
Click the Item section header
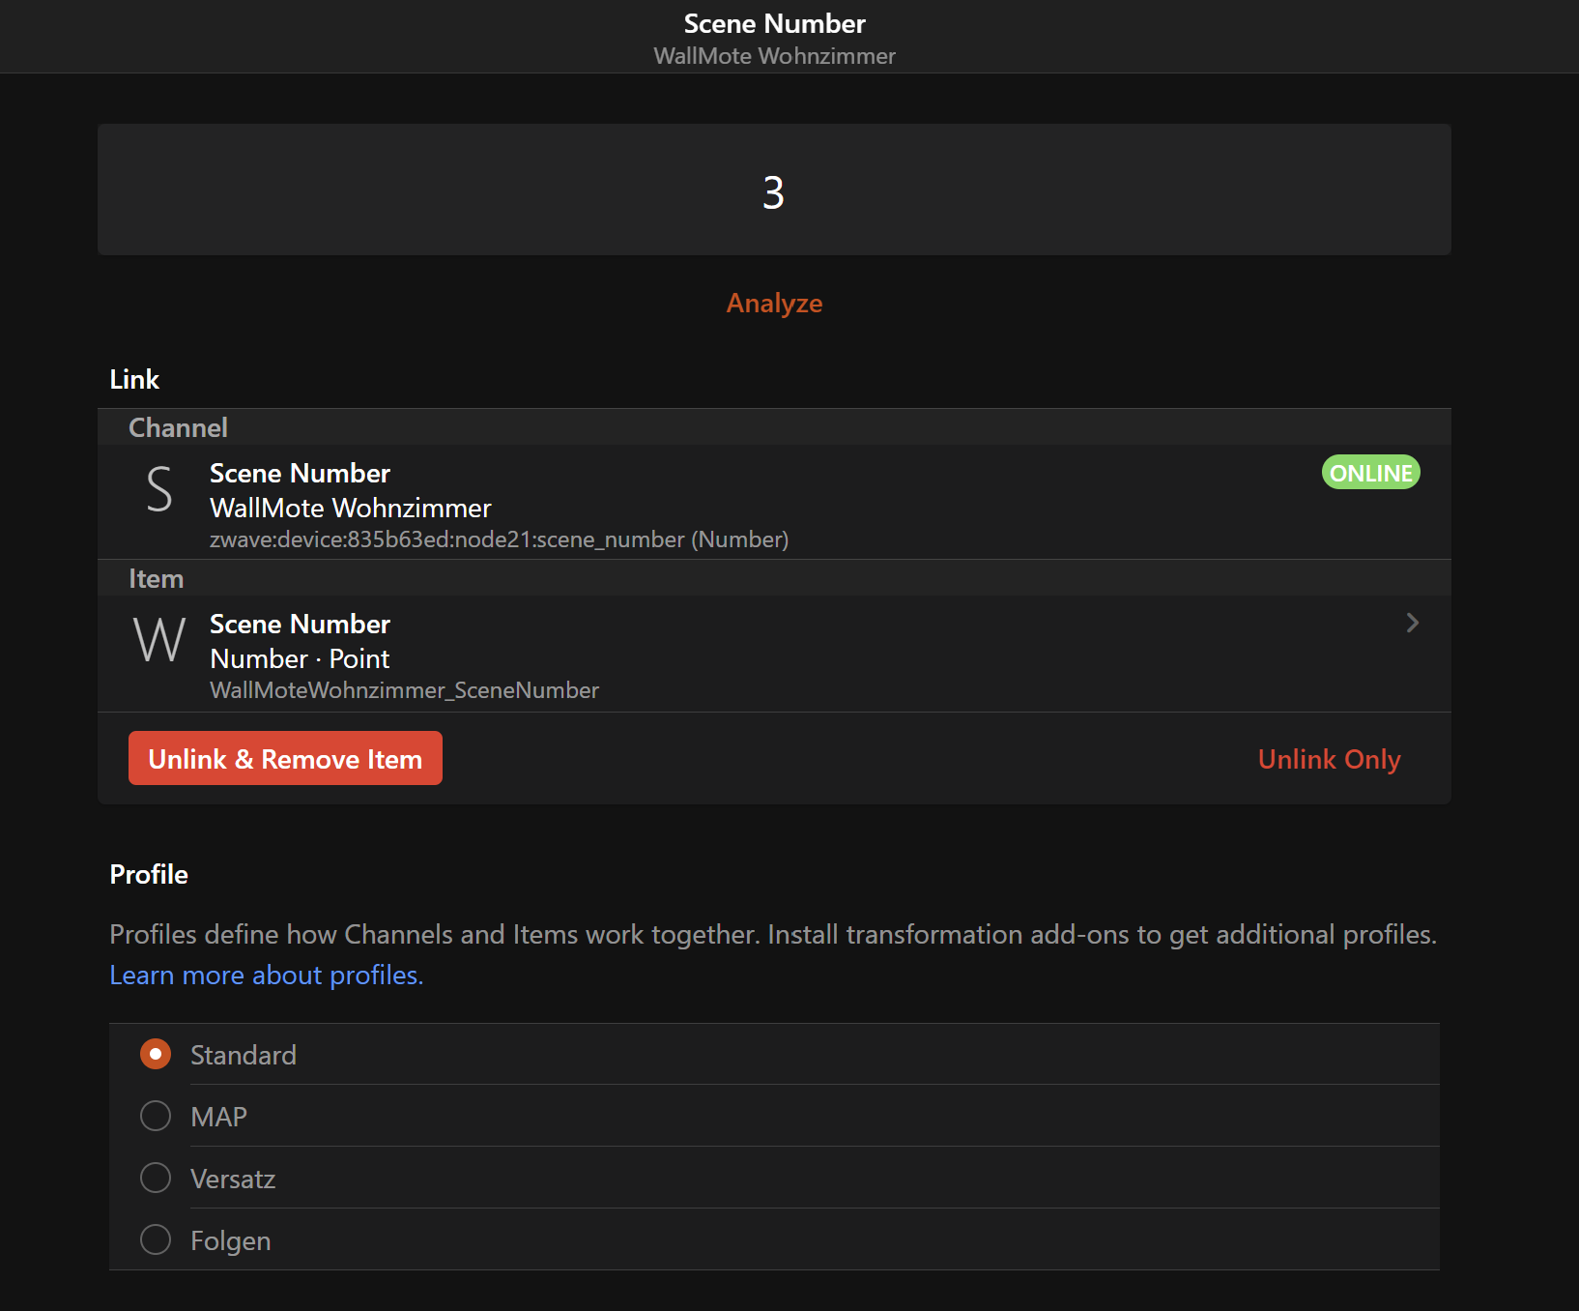pyautogui.click(x=157, y=578)
